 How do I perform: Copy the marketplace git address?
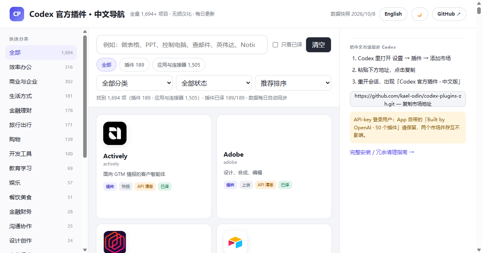(408, 100)
